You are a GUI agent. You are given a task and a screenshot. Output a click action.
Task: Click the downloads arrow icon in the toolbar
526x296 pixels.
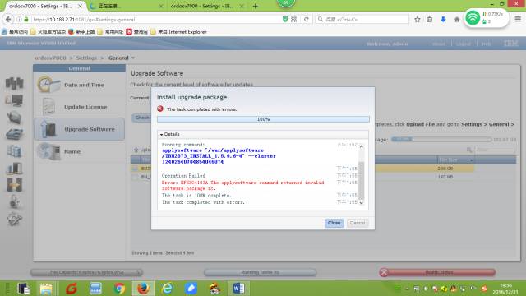click(x=443, y=20)
